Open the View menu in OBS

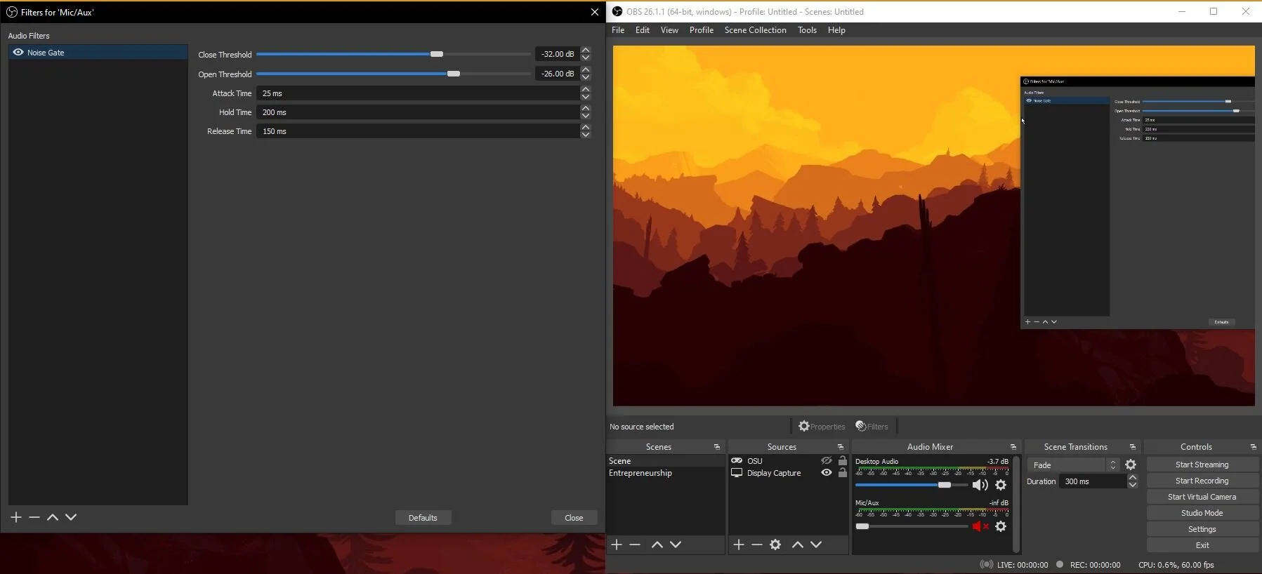pyautogui.click(x=669, y=30)
